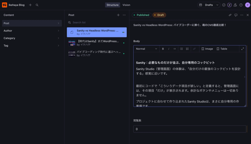Open Author in Content list

[32, 31]
